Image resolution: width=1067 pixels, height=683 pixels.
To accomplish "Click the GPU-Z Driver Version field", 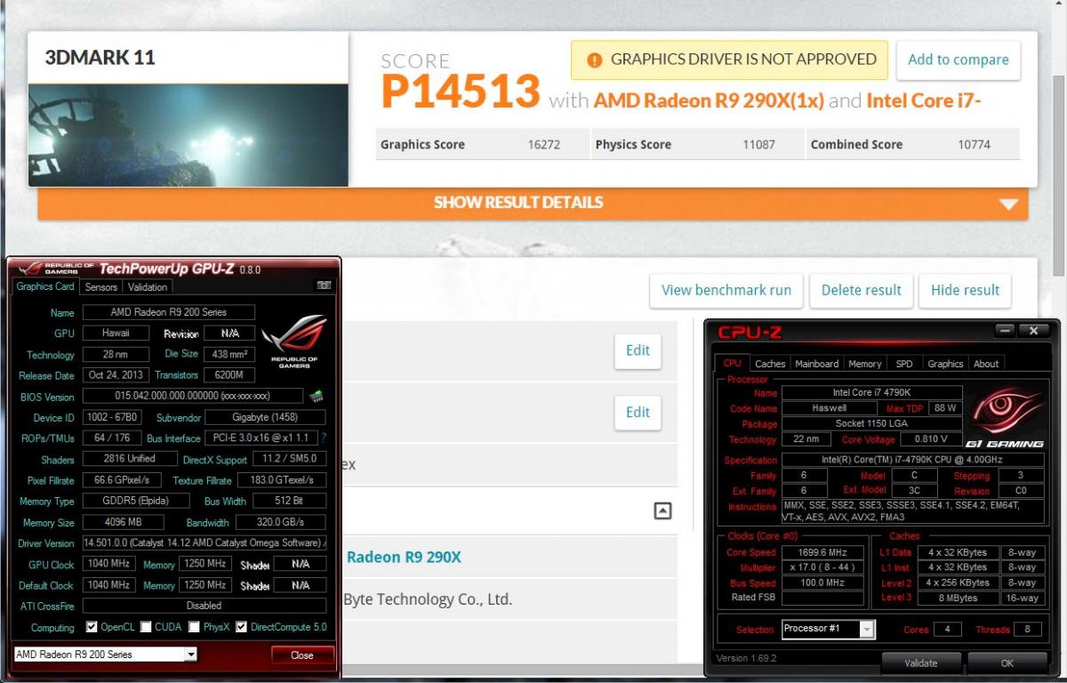I will [204, 542].
